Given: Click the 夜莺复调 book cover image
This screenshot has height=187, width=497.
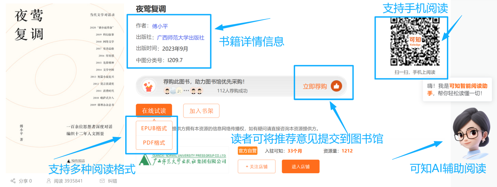Looking at the screenshot, I should [x=65, y=86].
